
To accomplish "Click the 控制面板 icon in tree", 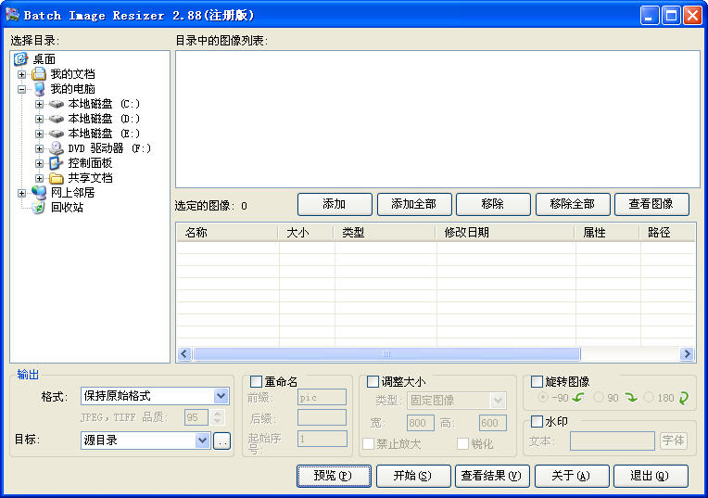I will [57, 163].
